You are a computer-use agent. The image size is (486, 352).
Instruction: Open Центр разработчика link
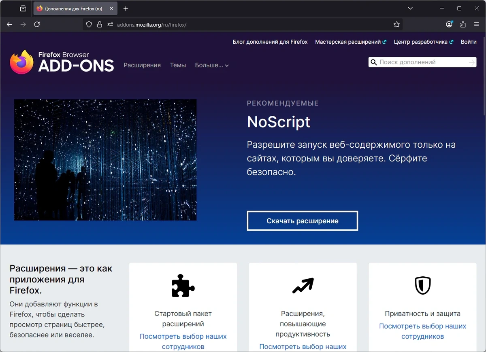tap(424, 42)
